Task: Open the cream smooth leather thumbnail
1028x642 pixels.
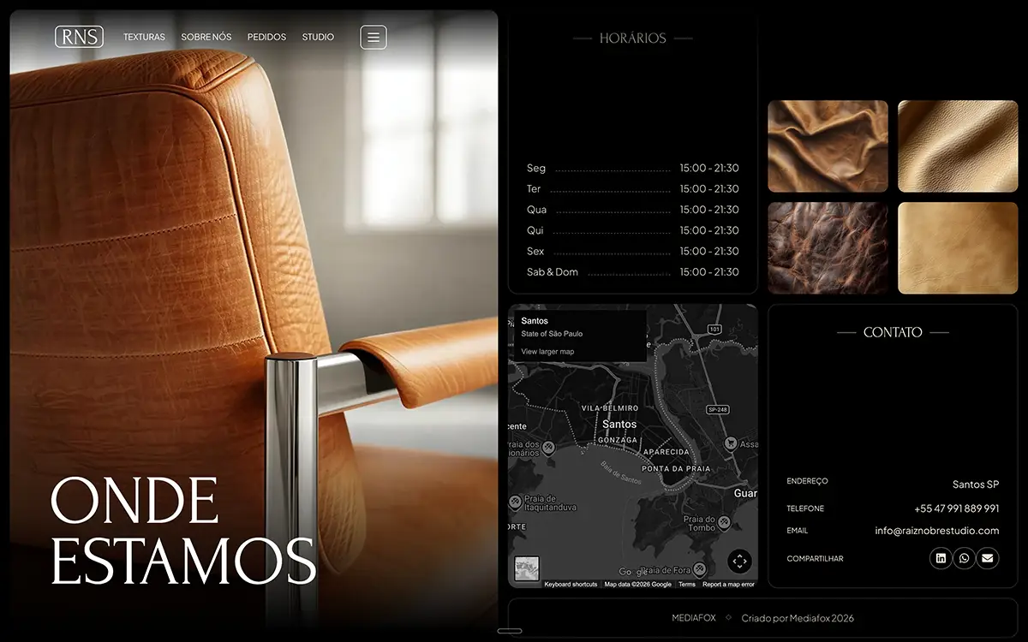Action: [x=958, y=146]
